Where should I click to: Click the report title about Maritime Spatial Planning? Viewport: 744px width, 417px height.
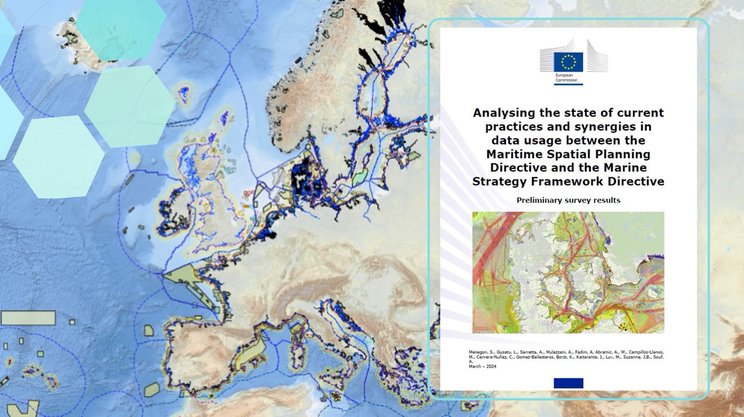[569, 148]
